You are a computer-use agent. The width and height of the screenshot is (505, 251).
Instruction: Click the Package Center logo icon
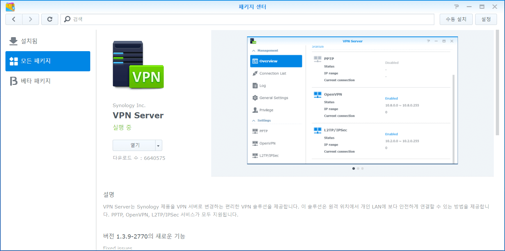click(x=10, y=7)
